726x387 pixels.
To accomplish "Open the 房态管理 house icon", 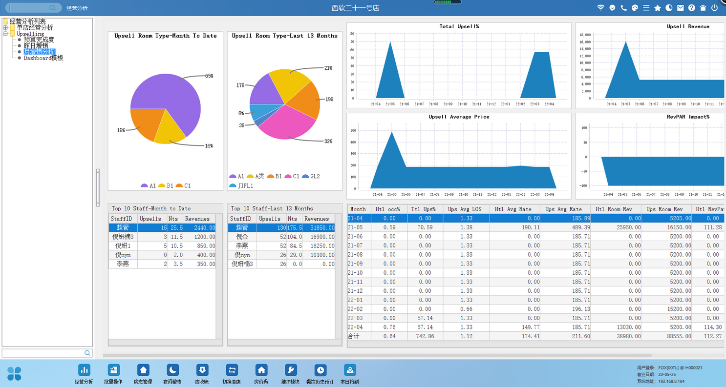I will 143,370.
